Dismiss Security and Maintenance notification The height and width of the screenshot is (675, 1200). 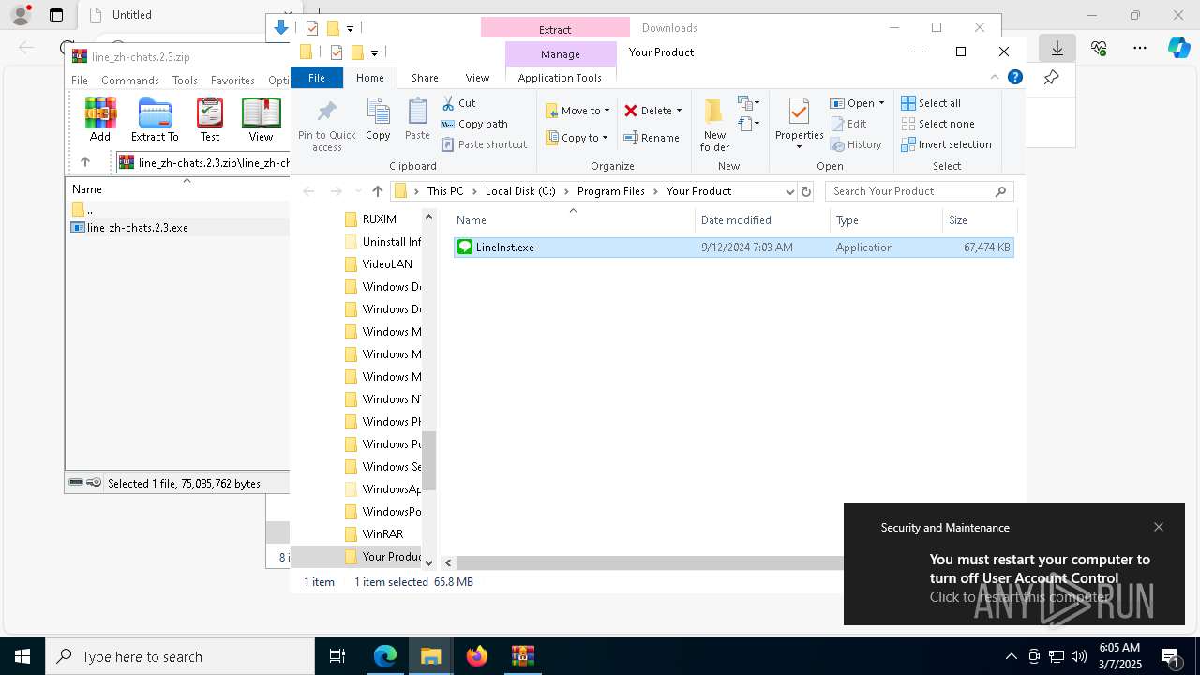click(x=1159, y=527)
